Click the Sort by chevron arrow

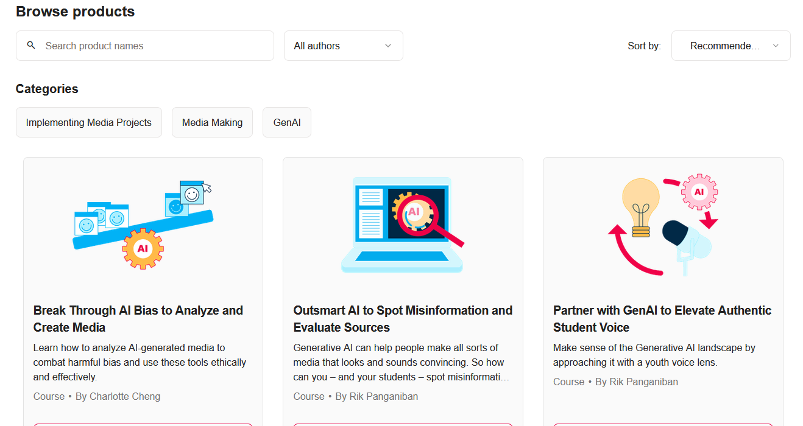coord(776,46)
